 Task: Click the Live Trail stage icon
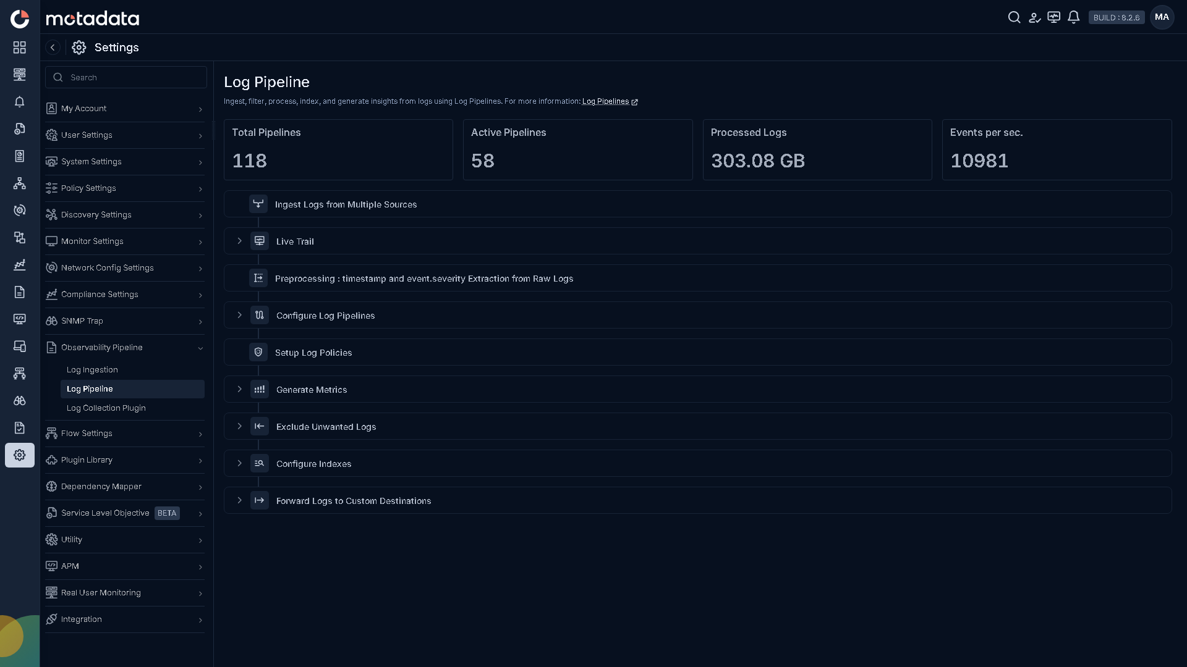pos(260,241)
